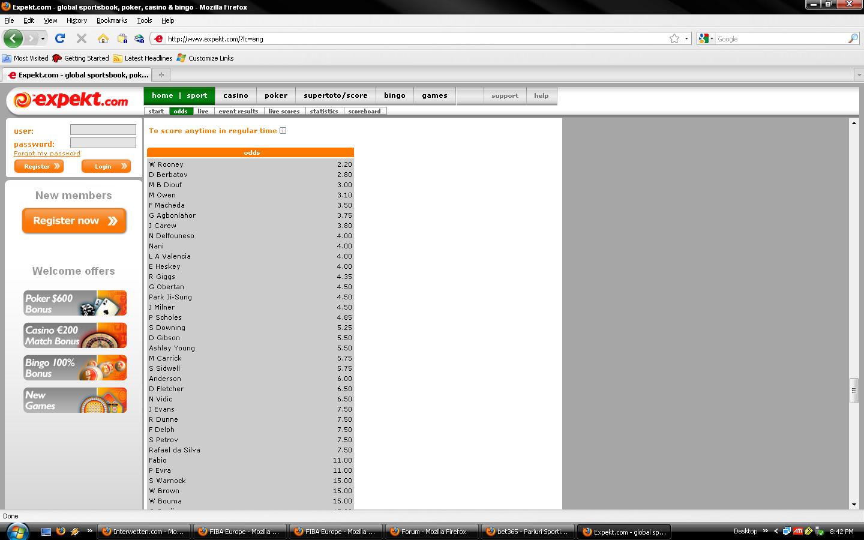The width and height of the screenshot is (864, 540).
Task: Open the Google search engine selector
Action: 706,39
